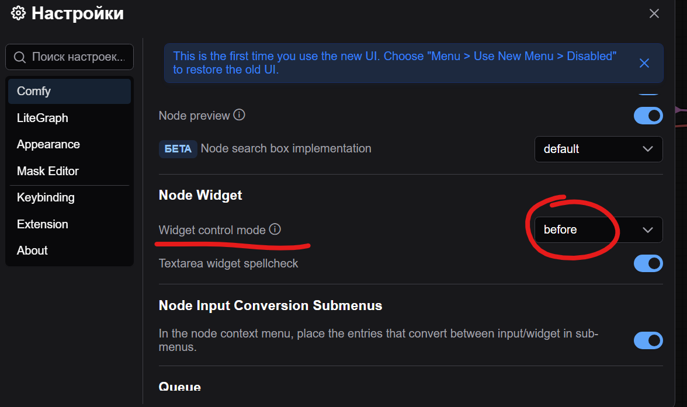This screenshot has width=687, height=407.
Task: Toggle the Node preview switch
Action: 648,116
